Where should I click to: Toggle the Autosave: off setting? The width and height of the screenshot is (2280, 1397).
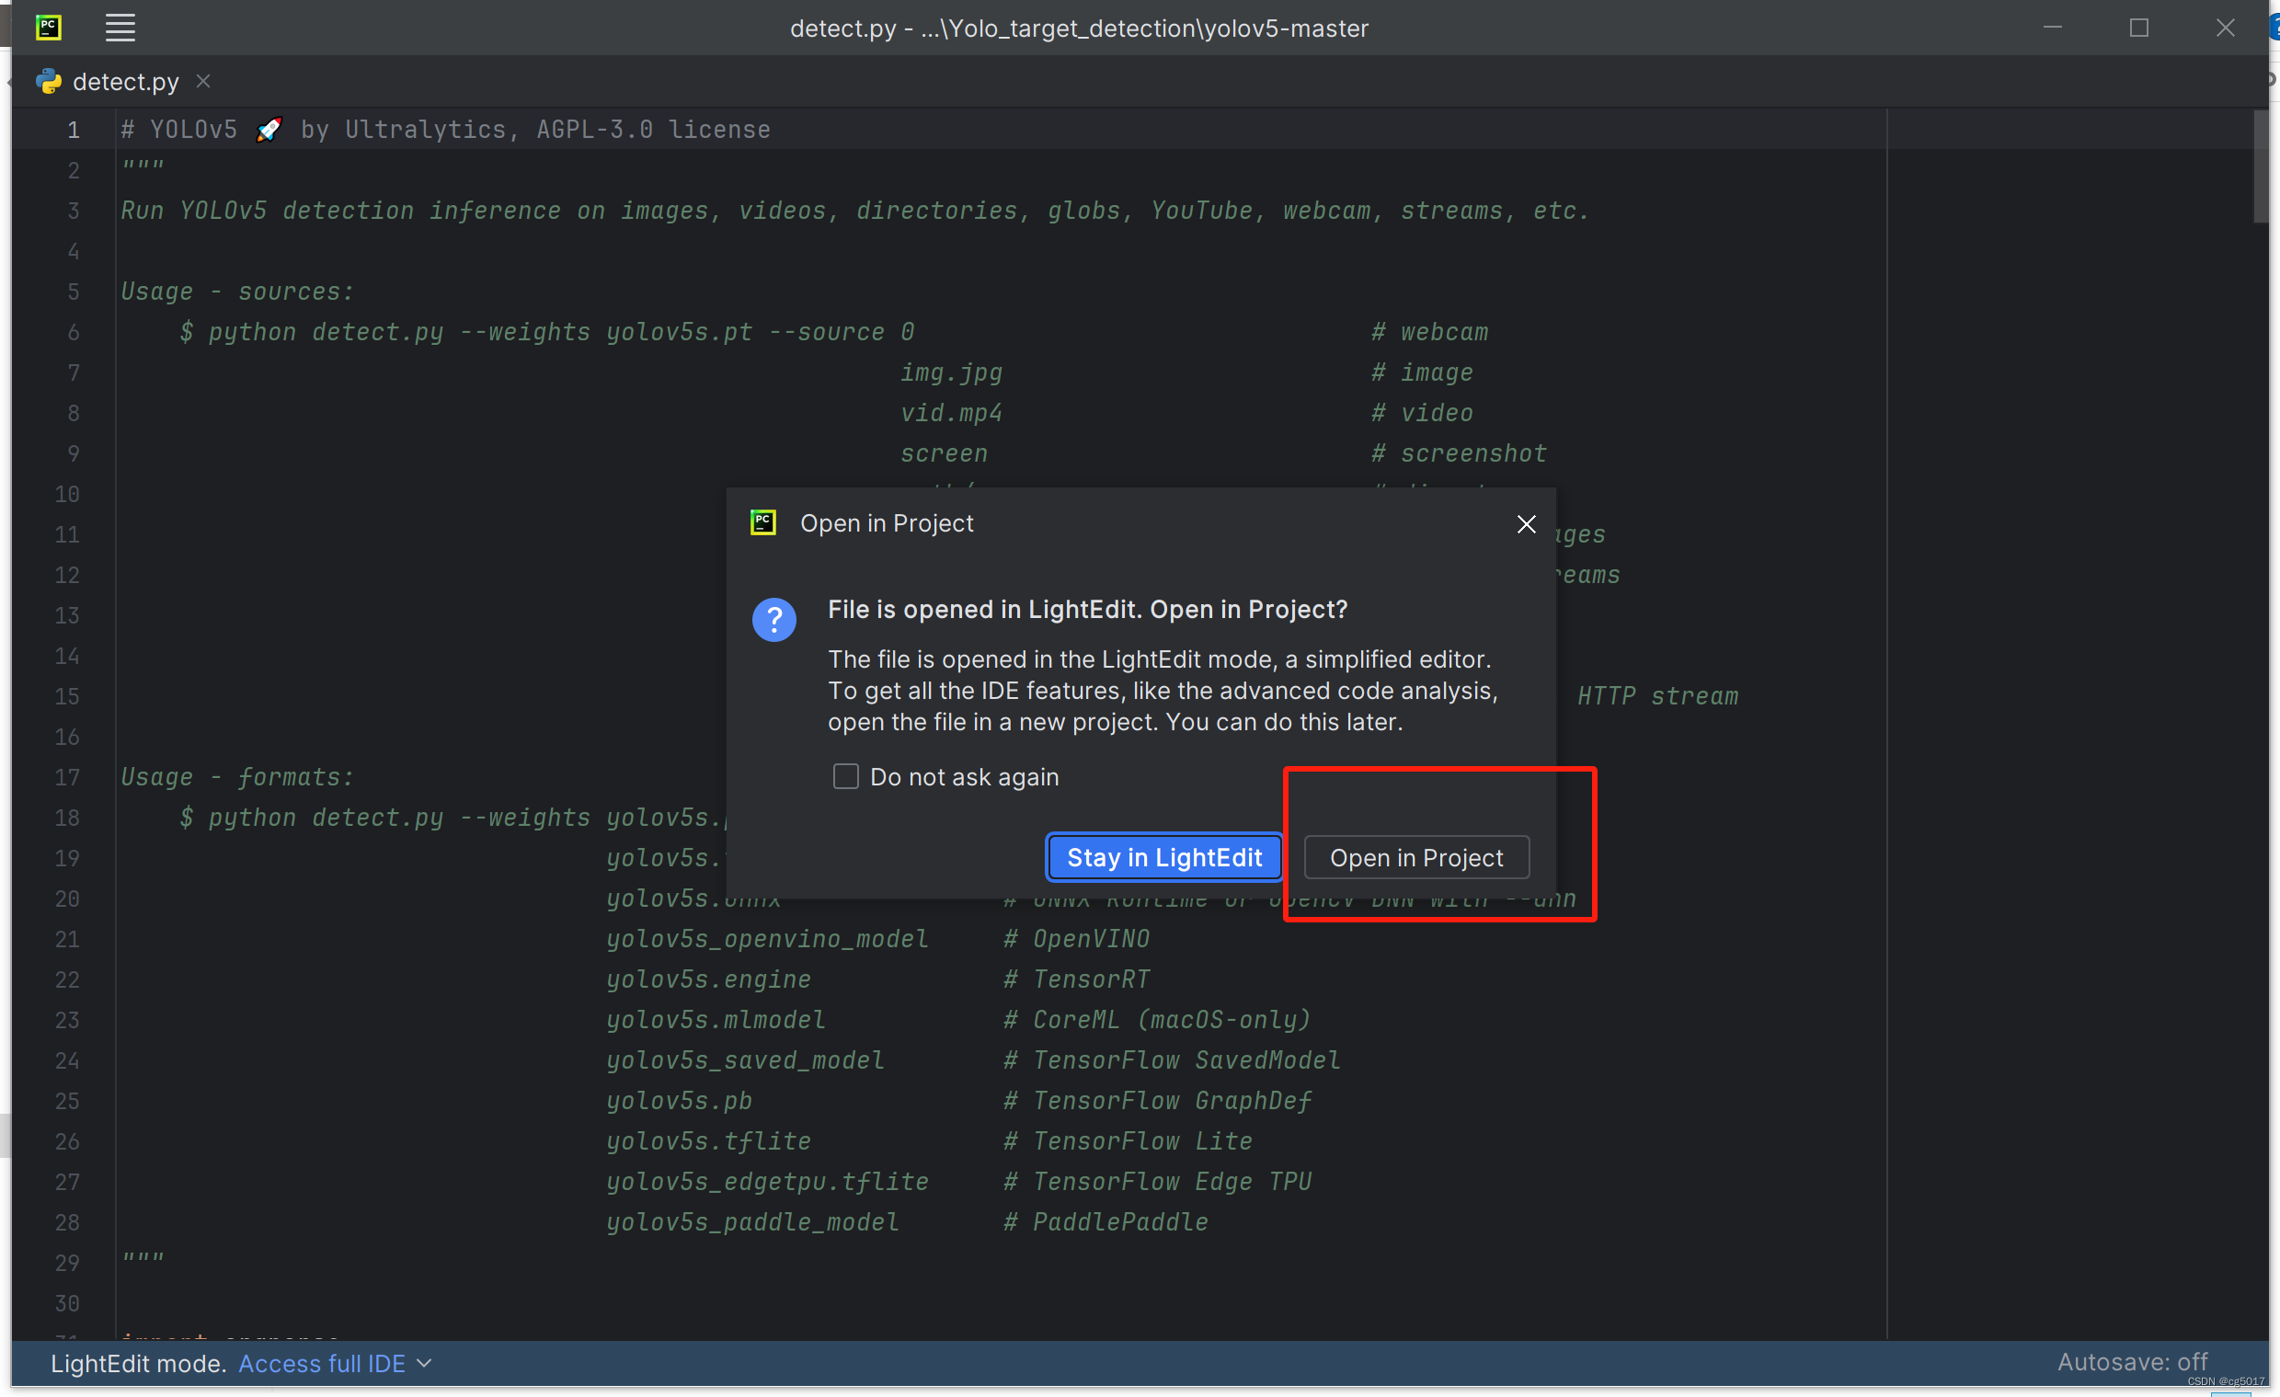[x=2131, y=1362]
